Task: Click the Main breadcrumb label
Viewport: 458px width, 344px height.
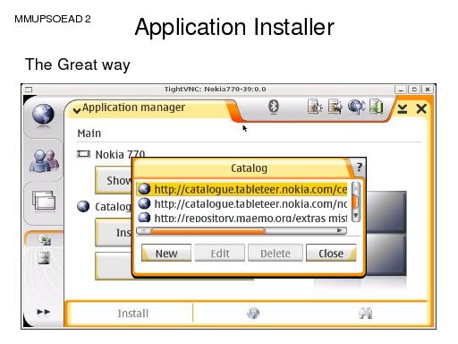Action: coord(89,133)
